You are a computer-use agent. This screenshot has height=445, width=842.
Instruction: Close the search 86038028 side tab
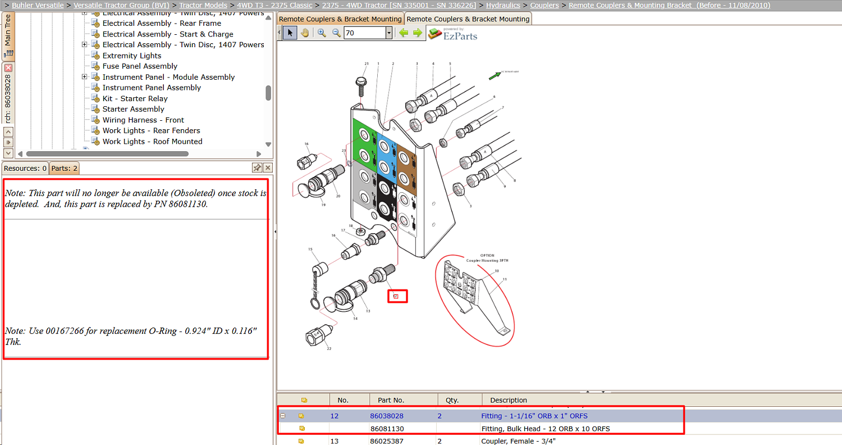tap(8, 67)
